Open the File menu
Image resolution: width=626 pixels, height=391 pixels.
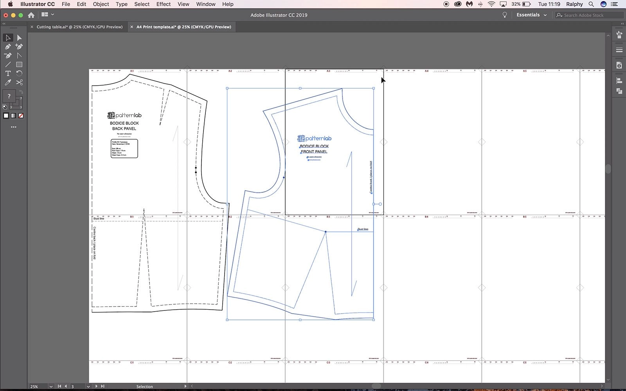(66, 4)
